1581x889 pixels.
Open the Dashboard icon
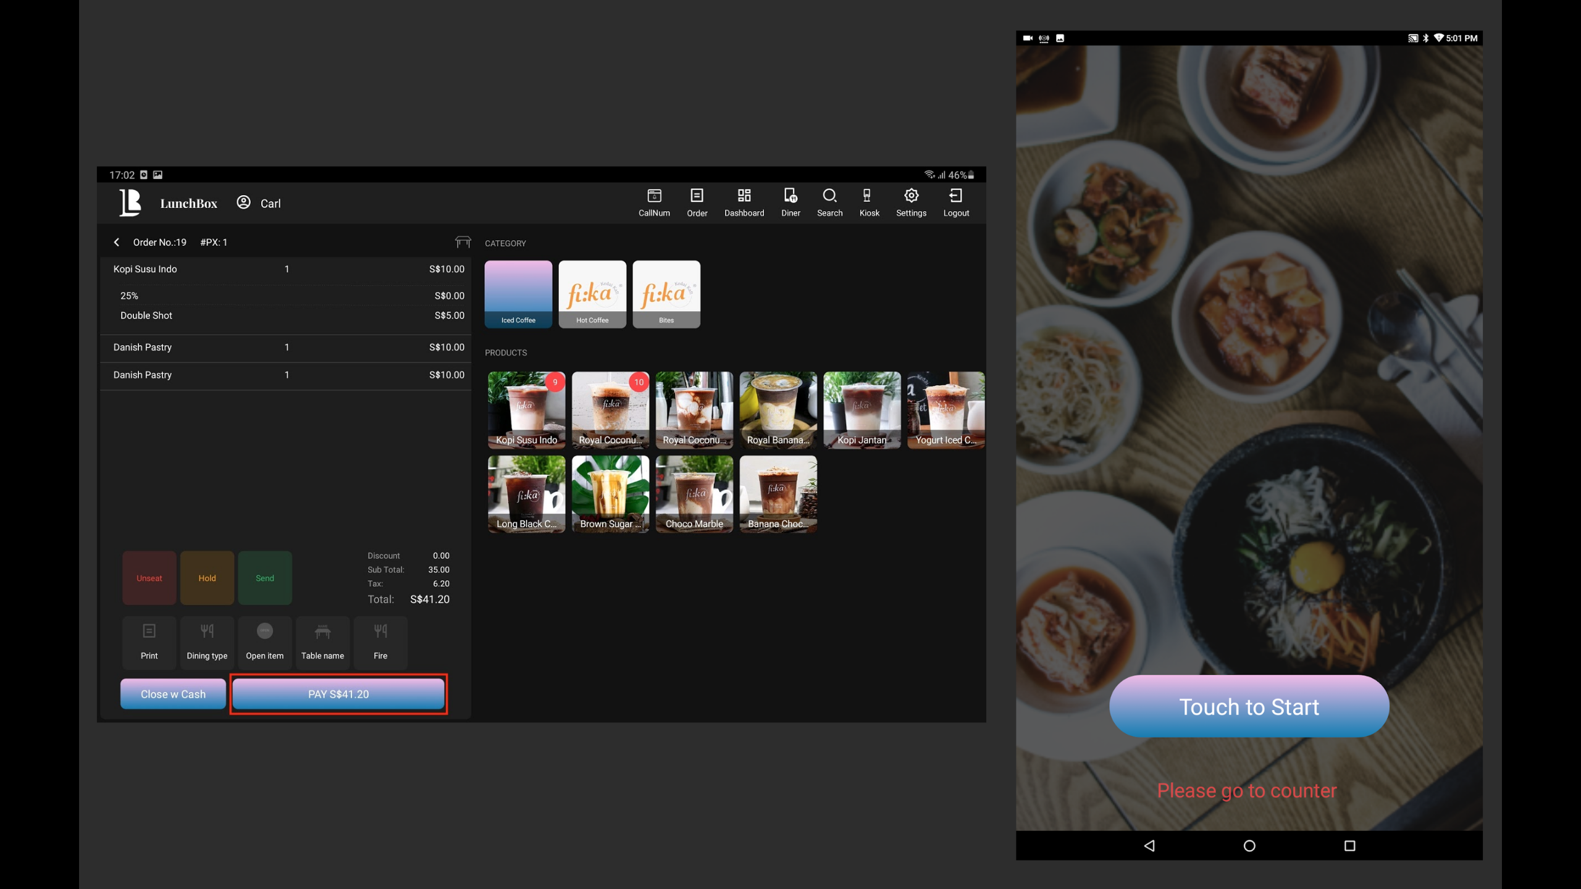(744, 202)
